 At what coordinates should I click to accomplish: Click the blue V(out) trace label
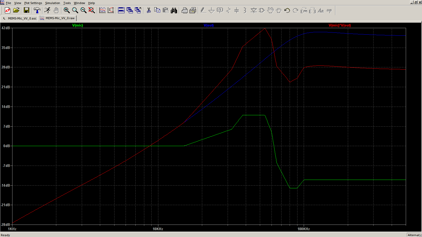209,25
